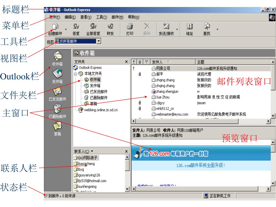Select the message from Xue Zhou
This screenshot has height=207, width=276.
201,97
